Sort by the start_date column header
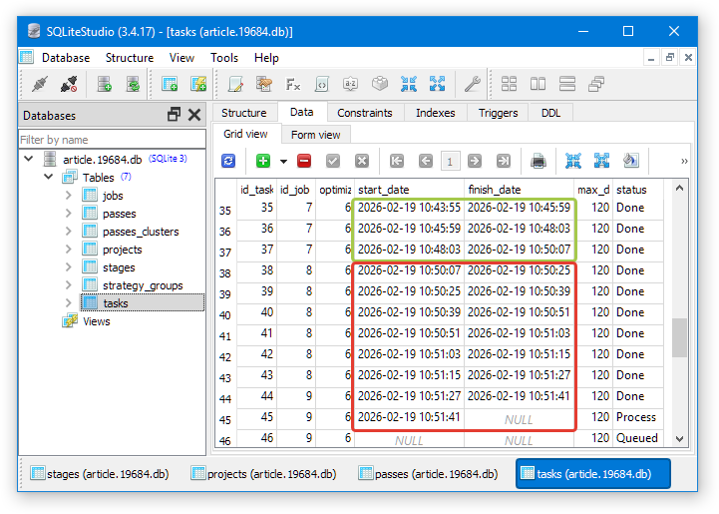719x514 pixels. [409, 190]
